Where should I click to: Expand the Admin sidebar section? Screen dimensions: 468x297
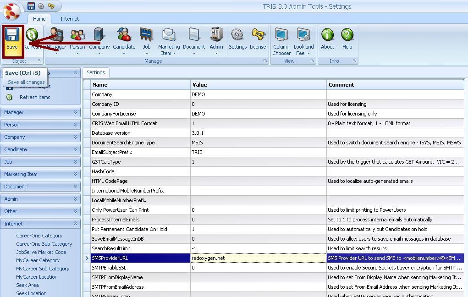pos(40,199)
